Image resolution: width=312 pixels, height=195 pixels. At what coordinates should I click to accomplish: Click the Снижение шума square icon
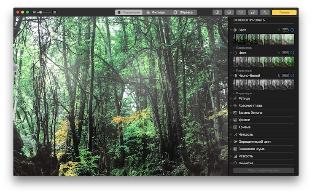235,149
